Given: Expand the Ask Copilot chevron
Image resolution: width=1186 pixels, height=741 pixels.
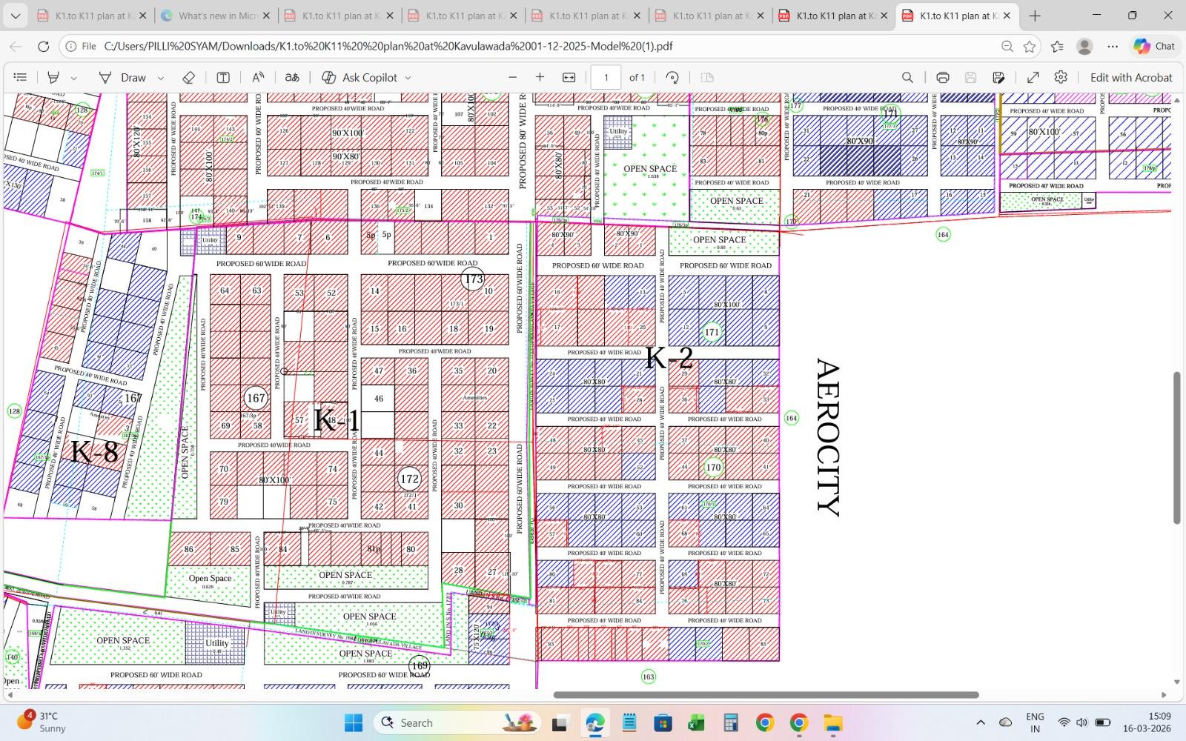Looking at the screenshot, I should pyautogui.click(x=408, y=78).
